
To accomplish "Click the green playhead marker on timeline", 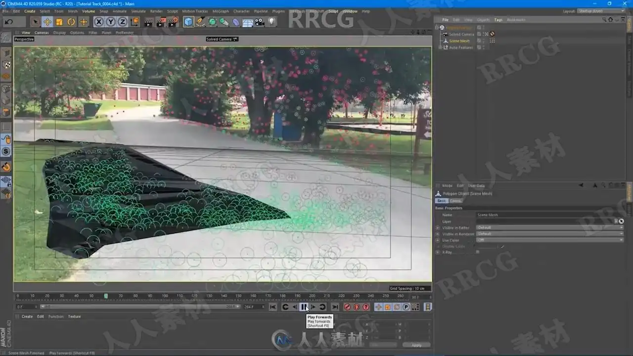I will (x=106, y=296).
